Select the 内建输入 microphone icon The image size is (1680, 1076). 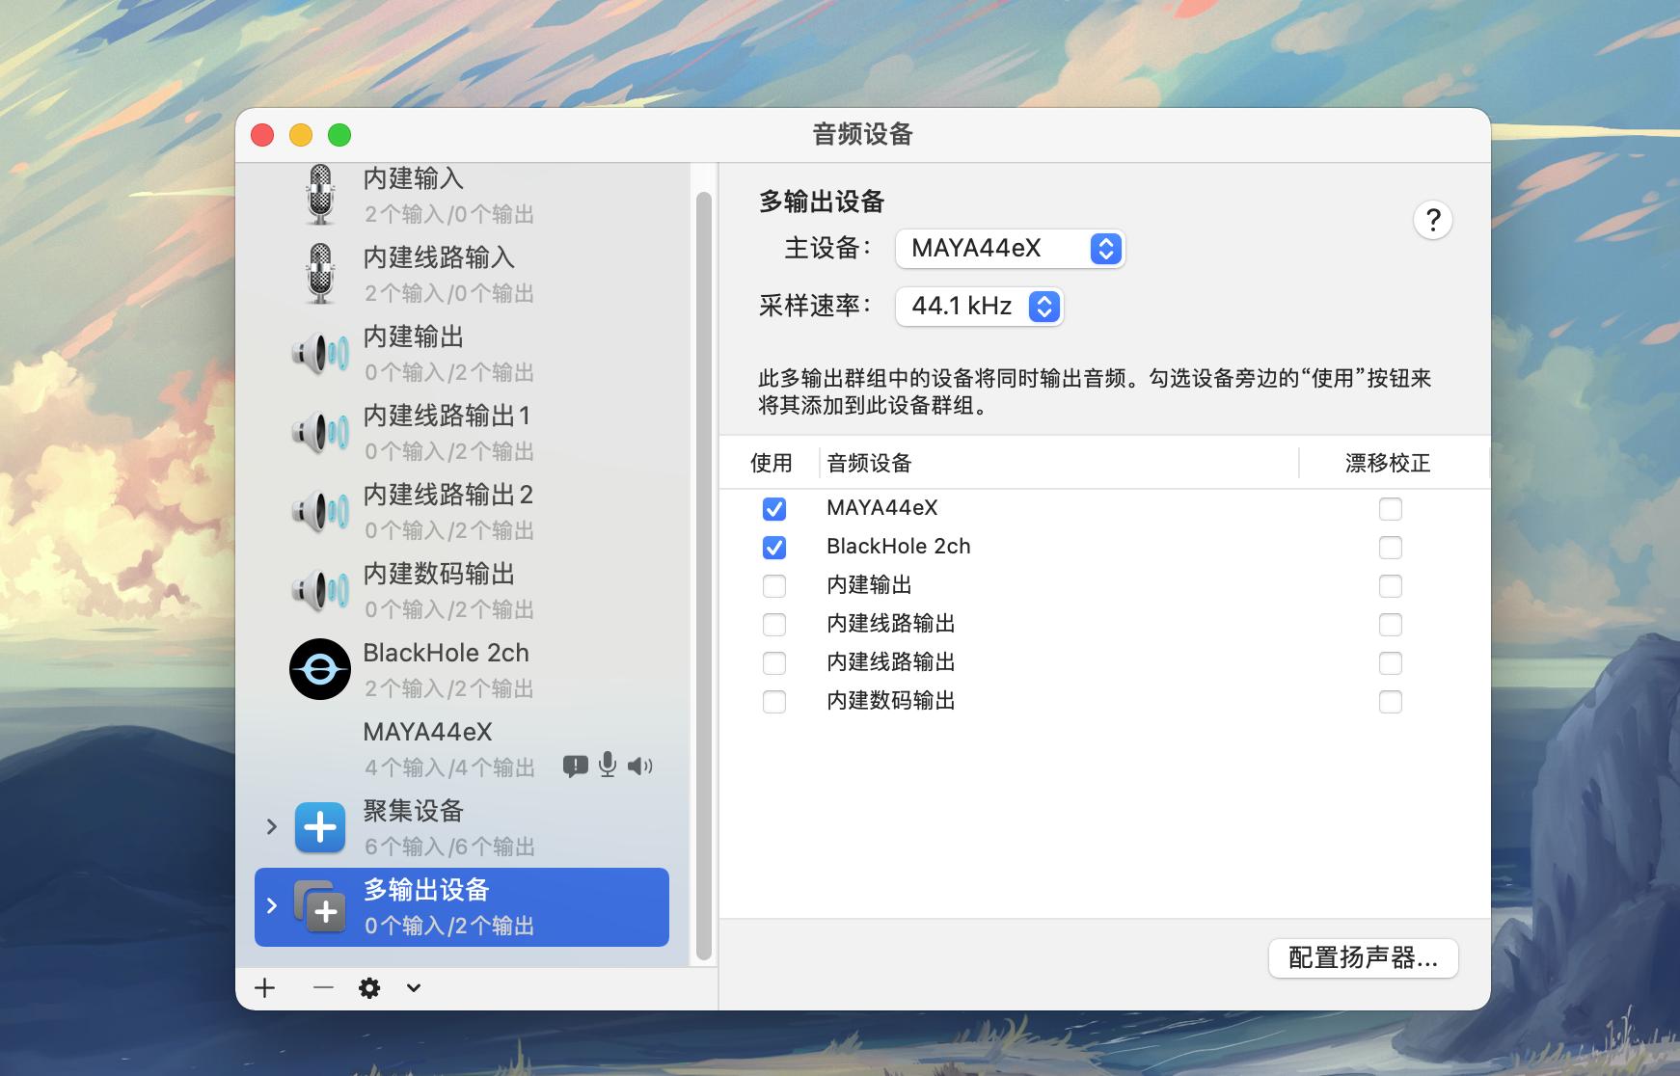tap(318, 193)
